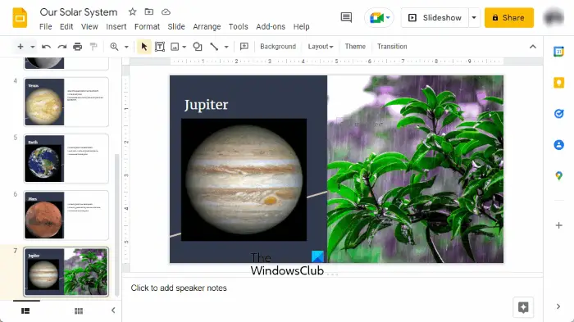The height and width of the screenshot is (322, 574).
Task: Open the File menu
Action: pyautogui.click(x=45, y=27)
